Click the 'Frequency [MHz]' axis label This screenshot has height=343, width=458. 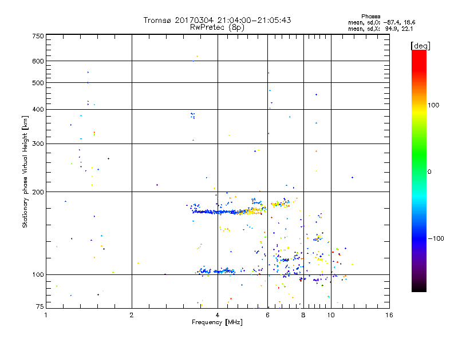(x=217, y=322)
